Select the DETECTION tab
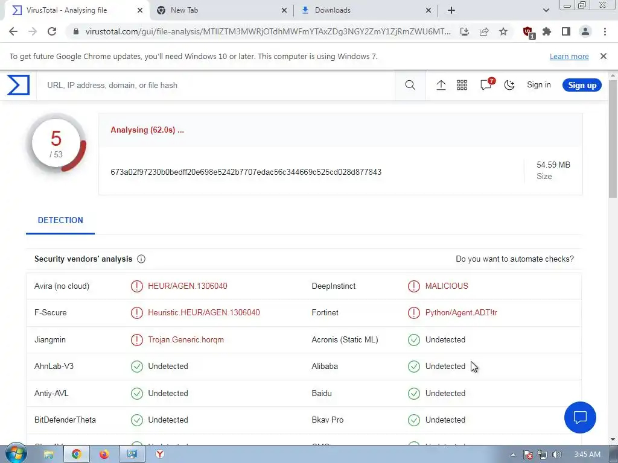Screen dimensions: 618x463 (60, 221)
